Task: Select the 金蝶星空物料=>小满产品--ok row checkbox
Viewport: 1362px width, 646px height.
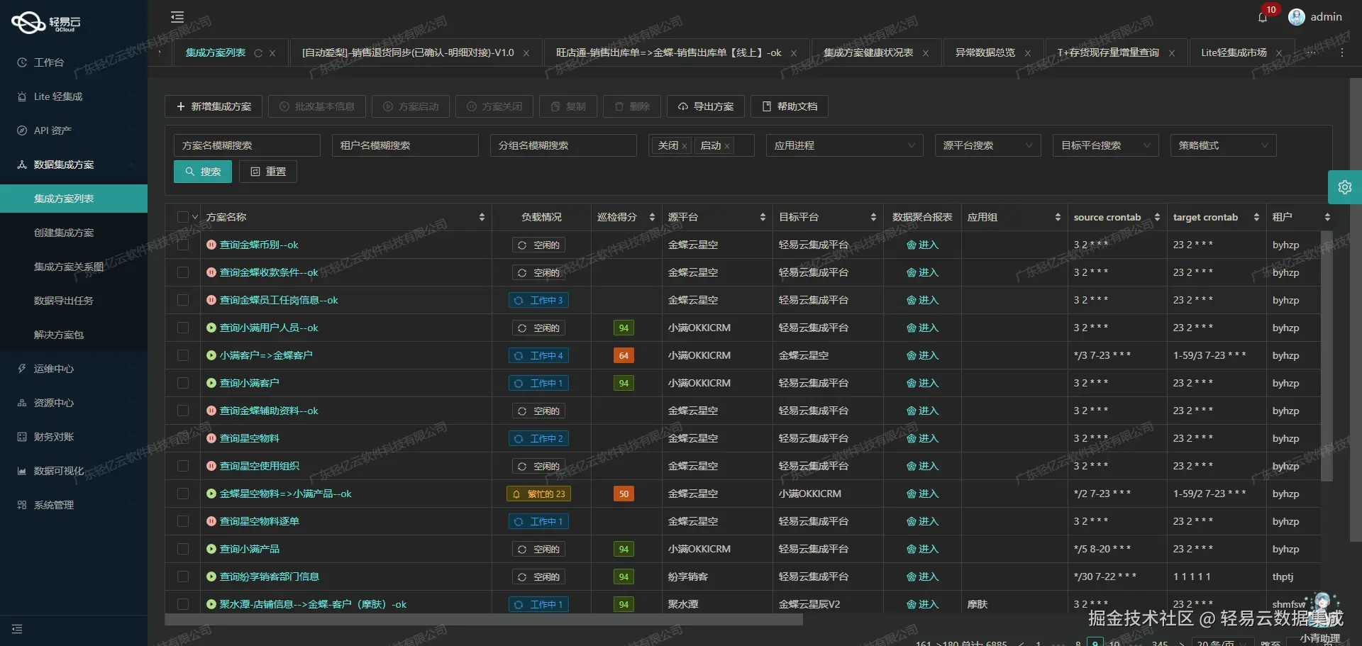Action: pyautogui.click(x=183, y=494)
